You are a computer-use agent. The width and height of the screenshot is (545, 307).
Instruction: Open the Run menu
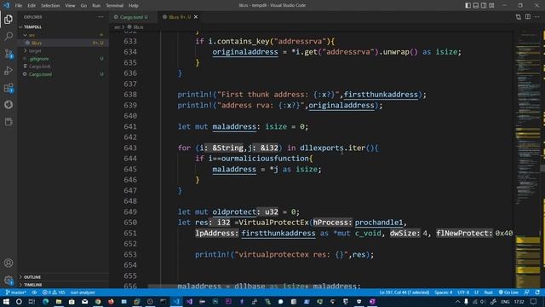tap(96, 6)
